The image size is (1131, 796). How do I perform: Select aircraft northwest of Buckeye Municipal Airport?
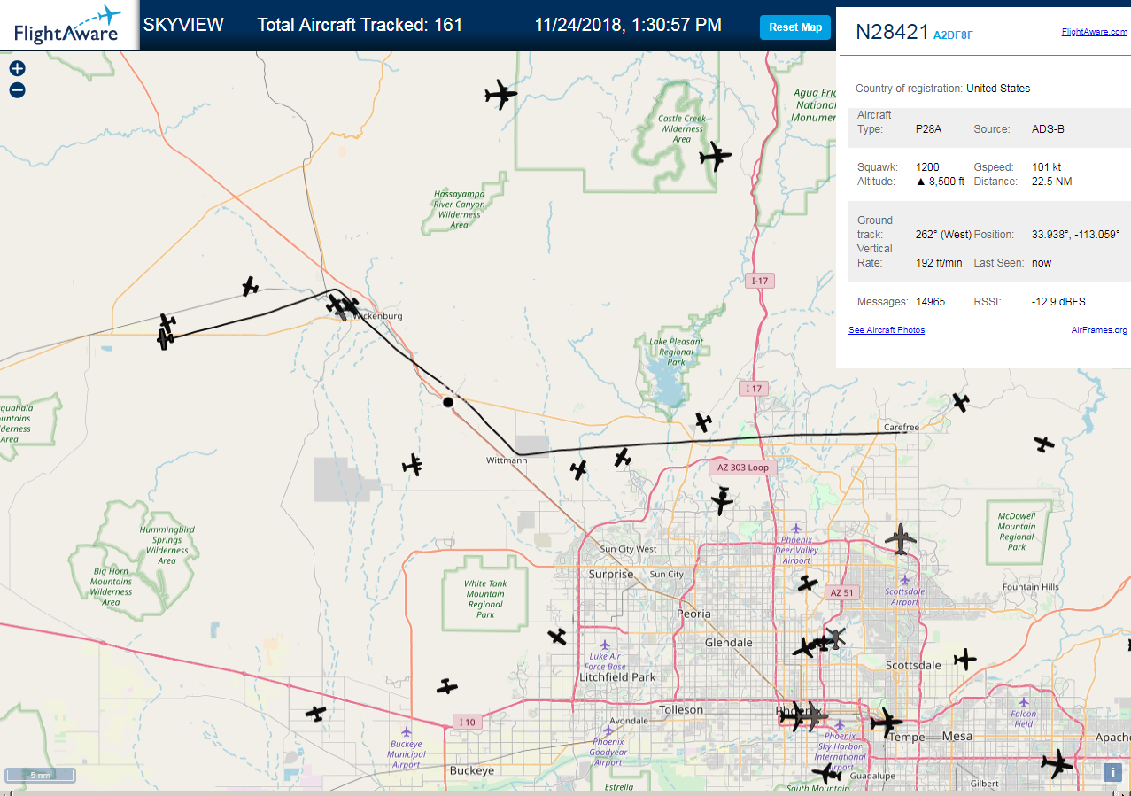point(315,713)
